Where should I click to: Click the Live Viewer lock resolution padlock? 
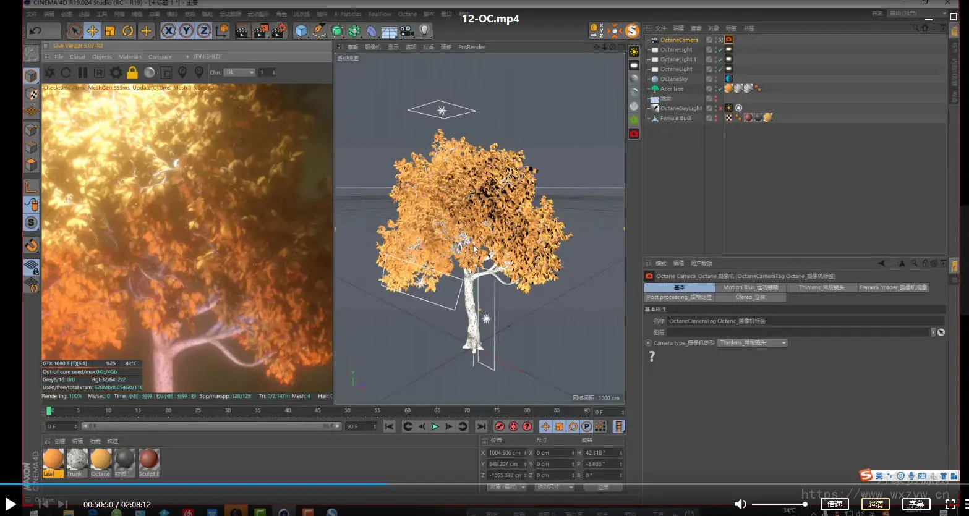[x=132, y=73]
